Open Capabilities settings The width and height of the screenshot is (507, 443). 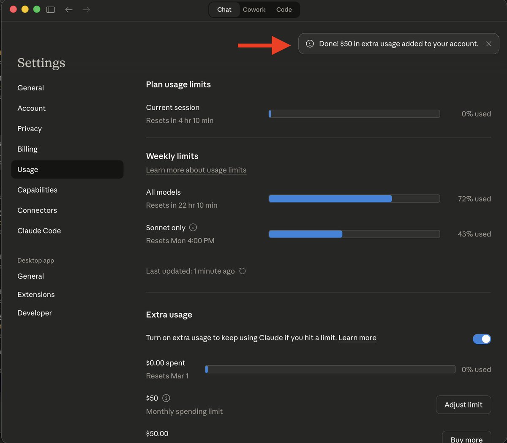tap(67, 190)
